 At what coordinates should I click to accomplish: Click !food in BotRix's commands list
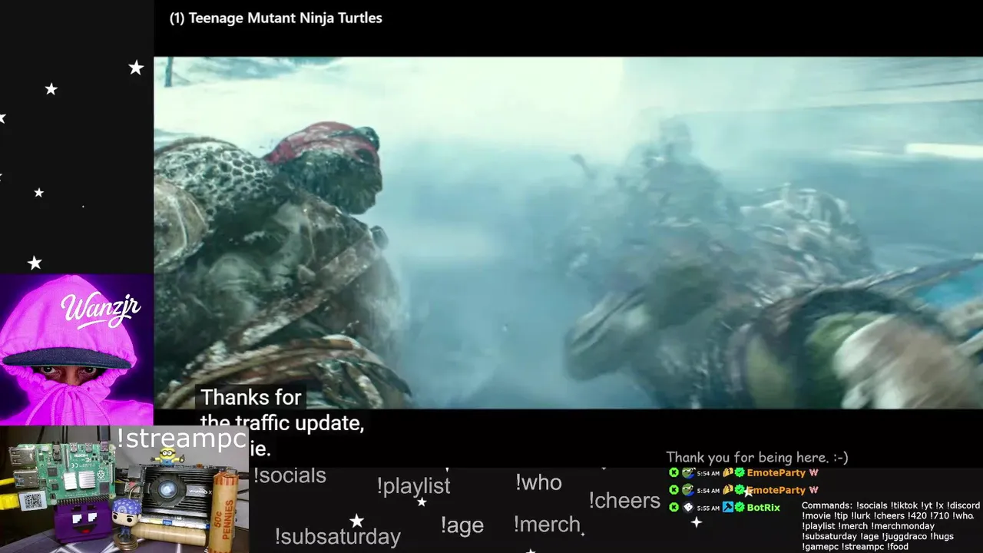click(898, 547)
